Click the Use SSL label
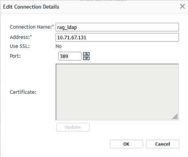 (x=20, y=46)
